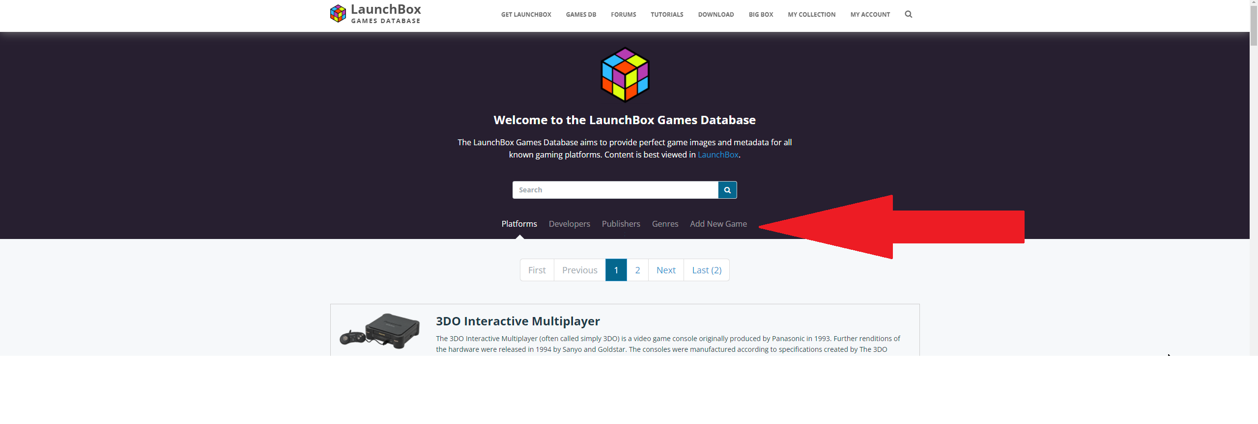Select Big Box in the top menu
Viewport: 1258px width, 424px height.
click(761, 15)
